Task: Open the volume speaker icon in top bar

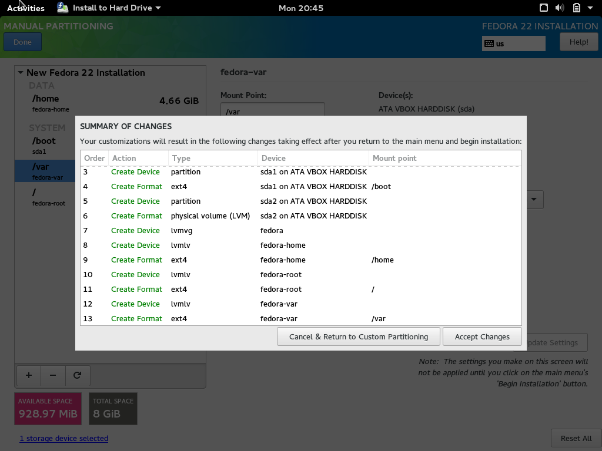Action: (560, 8)
